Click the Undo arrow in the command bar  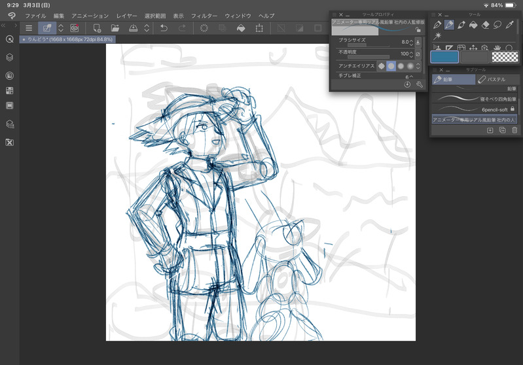[164, 28]
